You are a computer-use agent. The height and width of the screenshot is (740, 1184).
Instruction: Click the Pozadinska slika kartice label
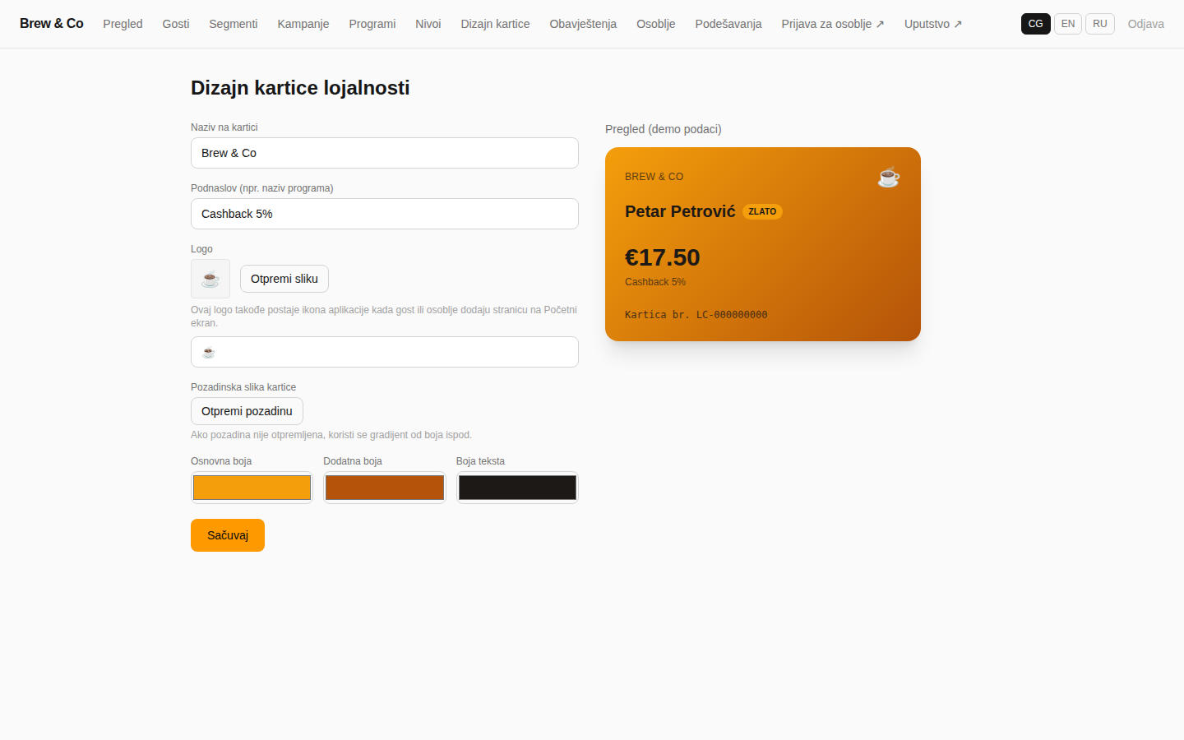(x=243, y=387)
